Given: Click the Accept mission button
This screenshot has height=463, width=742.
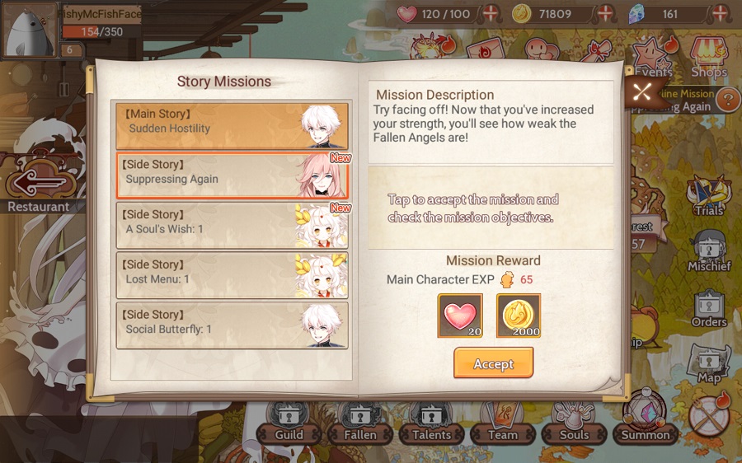Looking at the screenshot, I should tap(494, 363).
